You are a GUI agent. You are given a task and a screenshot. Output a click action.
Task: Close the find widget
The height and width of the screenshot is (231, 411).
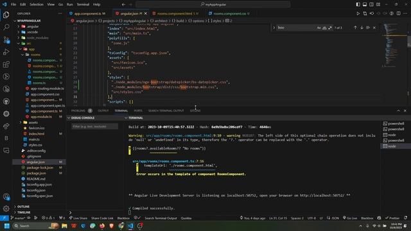pyautogui.click(x=374, y=28)
